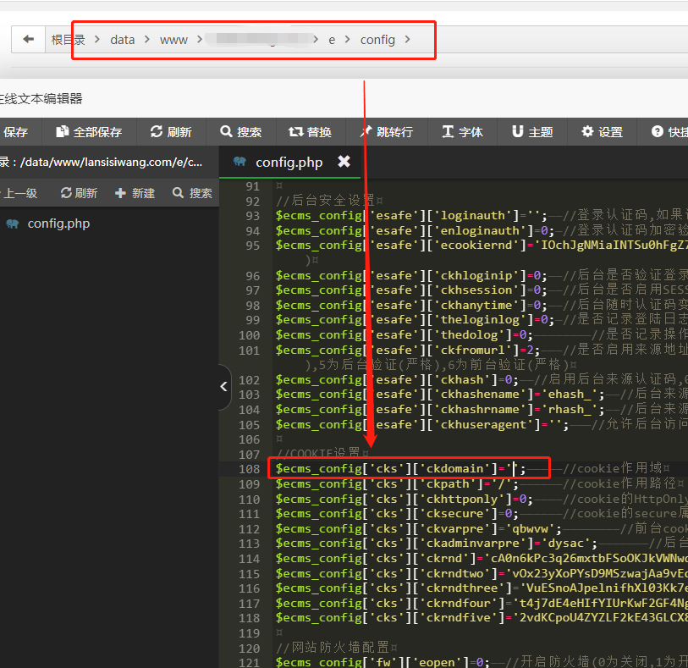Open 搜索 in the top editor toolbar
The height and width of the screenshot is (668, 688).
241,132
